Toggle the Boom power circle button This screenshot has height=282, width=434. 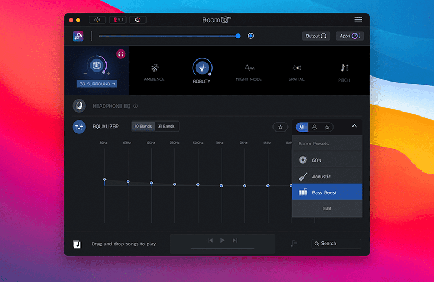(x=250, y=36)
